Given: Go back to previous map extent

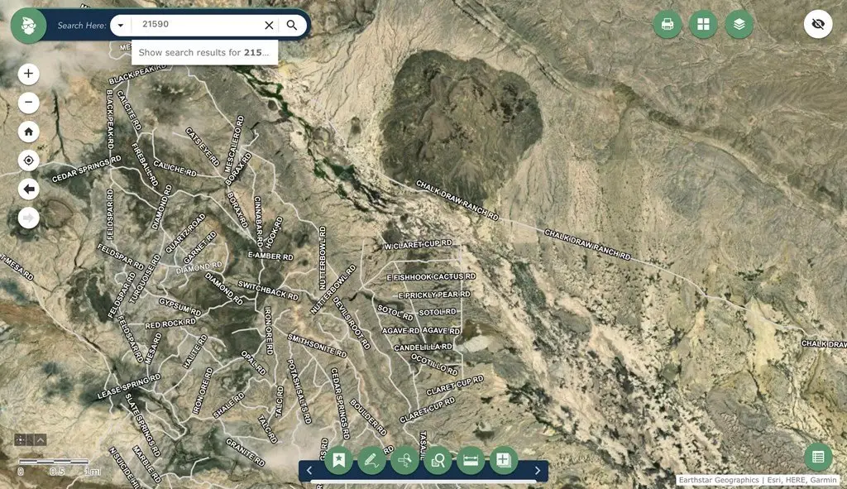Looking at the screenshot, I should click(x=29, y=189).
